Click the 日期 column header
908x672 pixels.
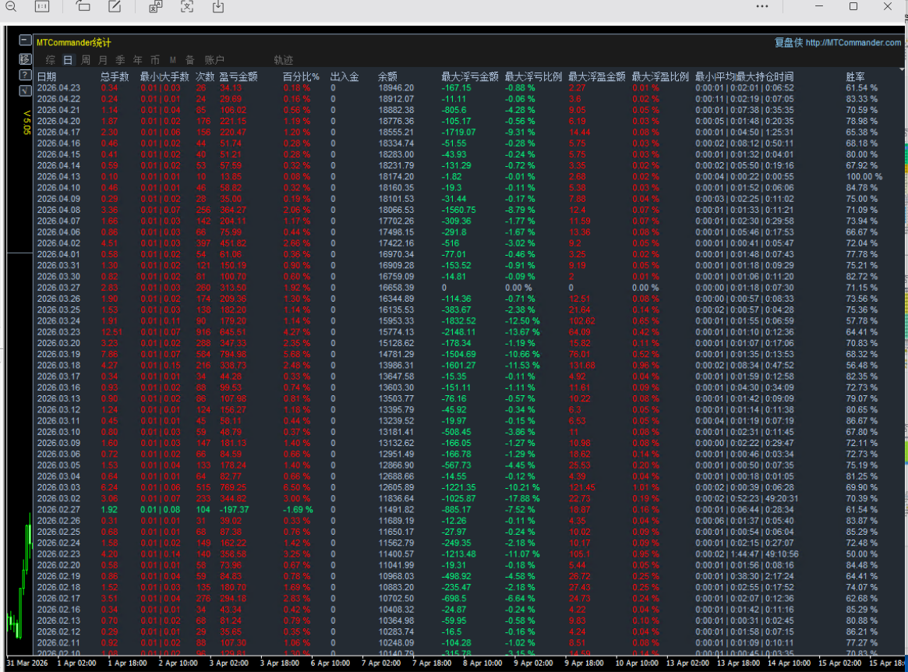(47, 76)
